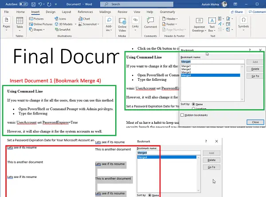This screenshot has height=197, width=266.
Task: Click scroll-up arrow in single-bookmark list
Action: [x=198, y=158]
